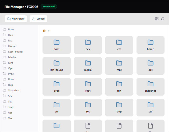The width and height of the screenshot is (169, 132).
Task: Select Usr in the sidebar tree
Action: click(19, 113)
